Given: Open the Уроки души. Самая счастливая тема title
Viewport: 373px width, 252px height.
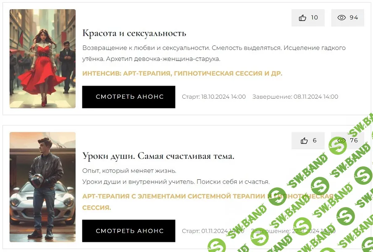Looking at the screenshot, I should (x=158, y=156).
